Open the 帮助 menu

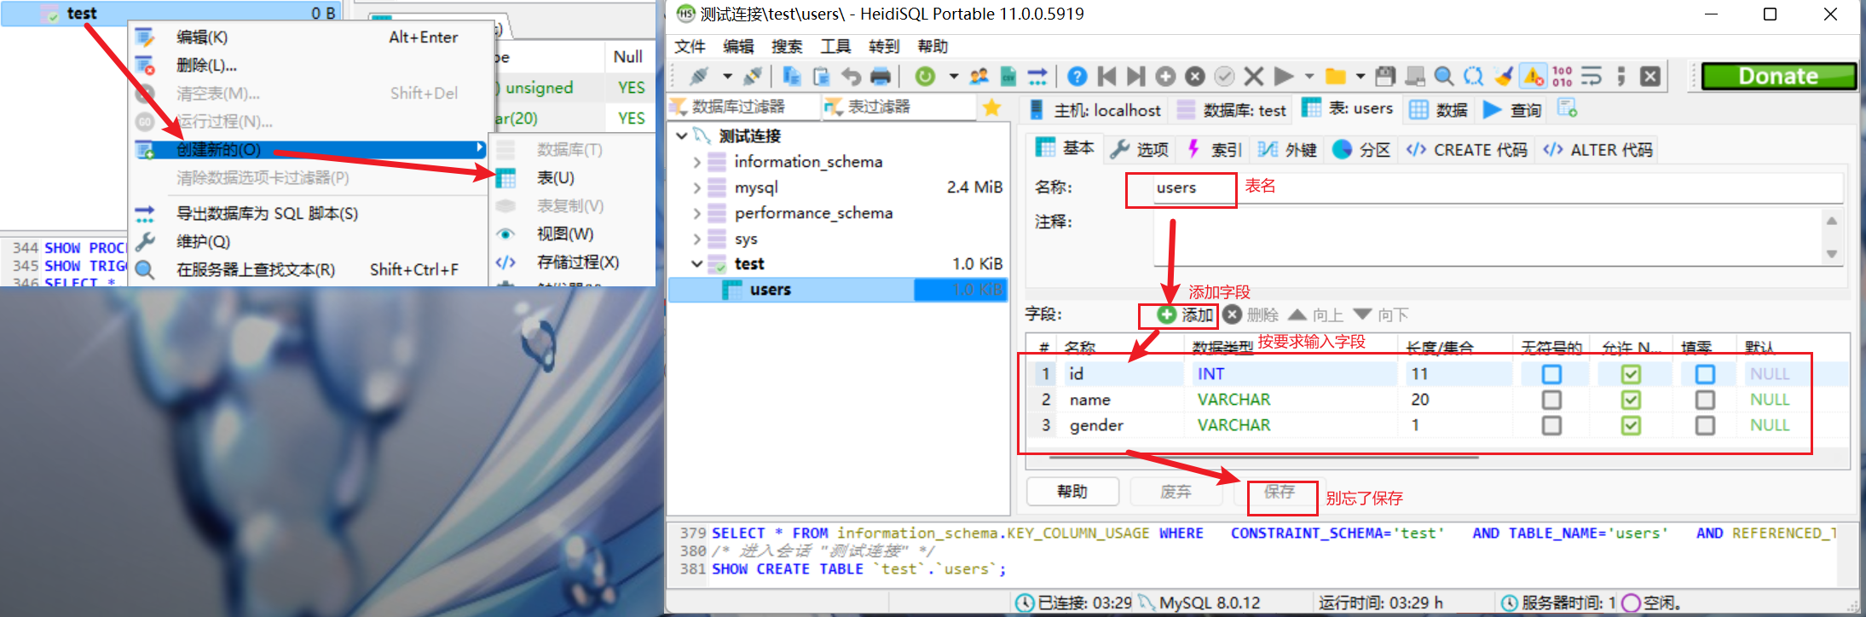[x=933, y=46]
